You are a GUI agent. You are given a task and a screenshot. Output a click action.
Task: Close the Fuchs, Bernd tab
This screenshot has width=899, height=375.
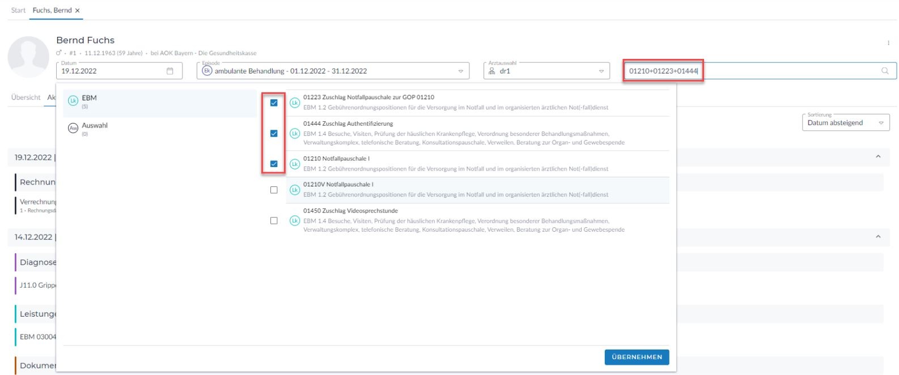click(x=78, y=10)
